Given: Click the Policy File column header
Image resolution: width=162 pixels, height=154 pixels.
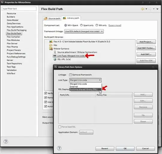Looking at the screenshot, I should 114,95.
